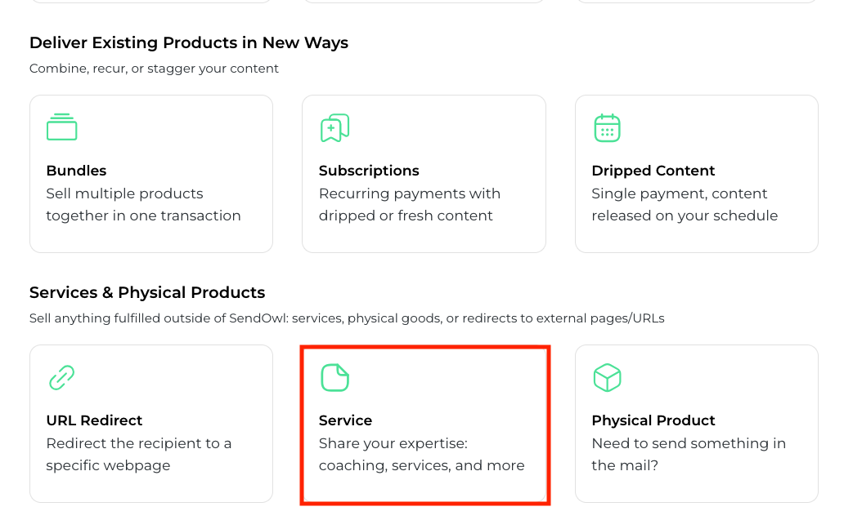Click the Subscriptions bookmark-plus icon
This screenshot has height=529, width=844.
tap(334, 127)
